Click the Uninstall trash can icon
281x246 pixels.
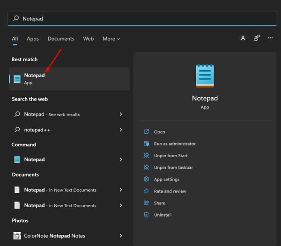point(146,215)
